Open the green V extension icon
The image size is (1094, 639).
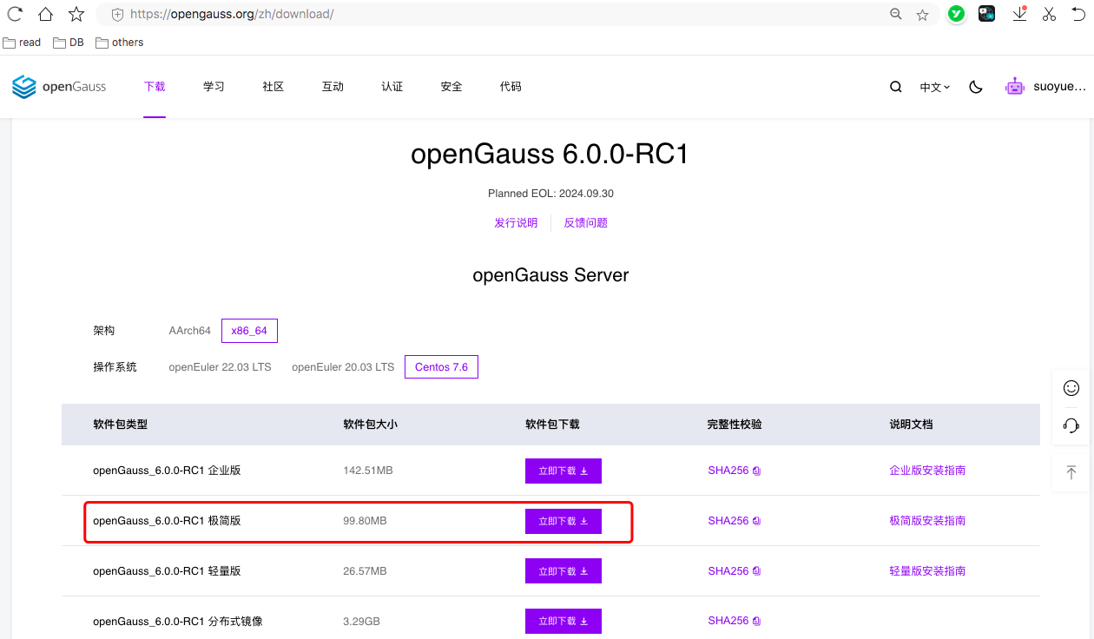pos(956,14)
